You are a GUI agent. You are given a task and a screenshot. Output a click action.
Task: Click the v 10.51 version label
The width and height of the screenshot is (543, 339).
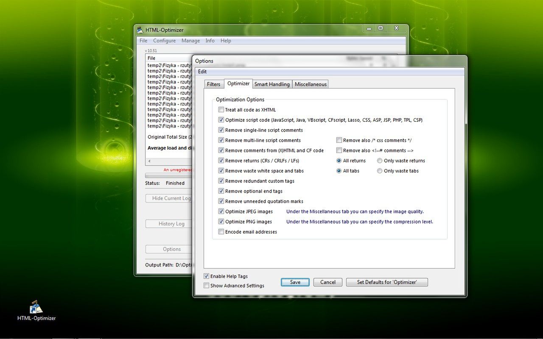coord(151,50)
